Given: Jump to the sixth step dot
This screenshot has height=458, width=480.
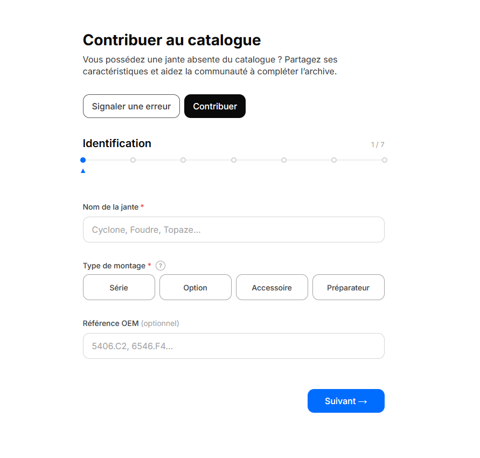Looking at the screenshot, I should (334, 160).
